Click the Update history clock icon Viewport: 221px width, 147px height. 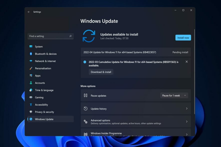[x=86, y=108]
